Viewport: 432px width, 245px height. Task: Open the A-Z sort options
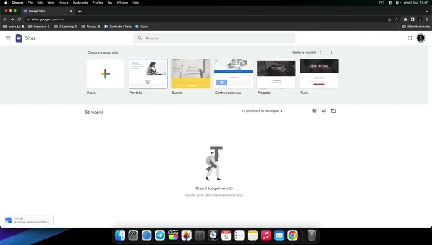[x=324, y=111]
